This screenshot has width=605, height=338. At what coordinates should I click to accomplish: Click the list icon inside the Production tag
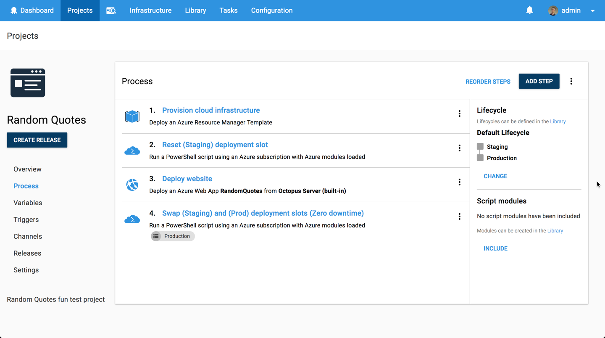pos(156,236)
